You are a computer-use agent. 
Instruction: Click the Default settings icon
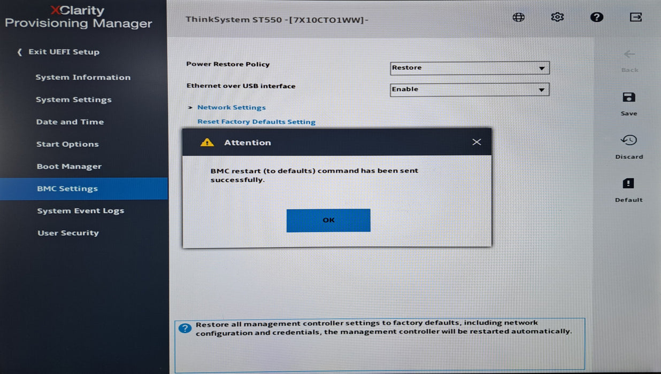(628, 183)
